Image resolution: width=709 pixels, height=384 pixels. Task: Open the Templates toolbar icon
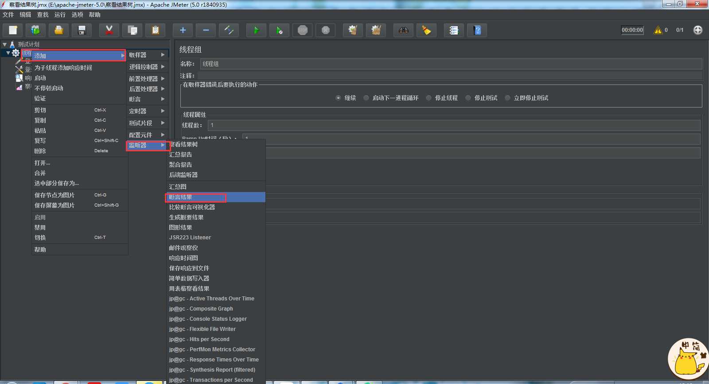point(35,30)
